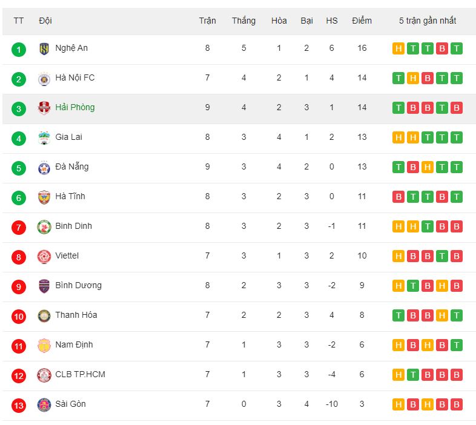The width and height of the screenshot is (476, 425).
Task: Click Nghệ An's first recent result badge H
Action: coord(398,48)
